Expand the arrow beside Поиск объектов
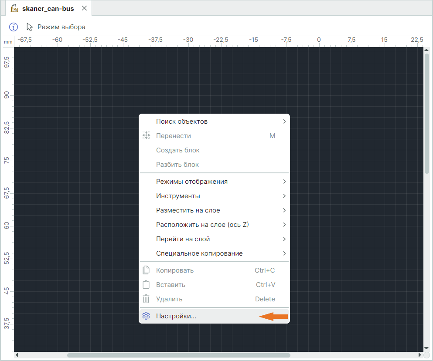 click(x=284, y=121)
